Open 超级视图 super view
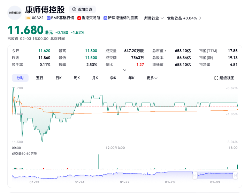Image resolution: width=245 pixels, height=193 pixels. tap(224, 78)
